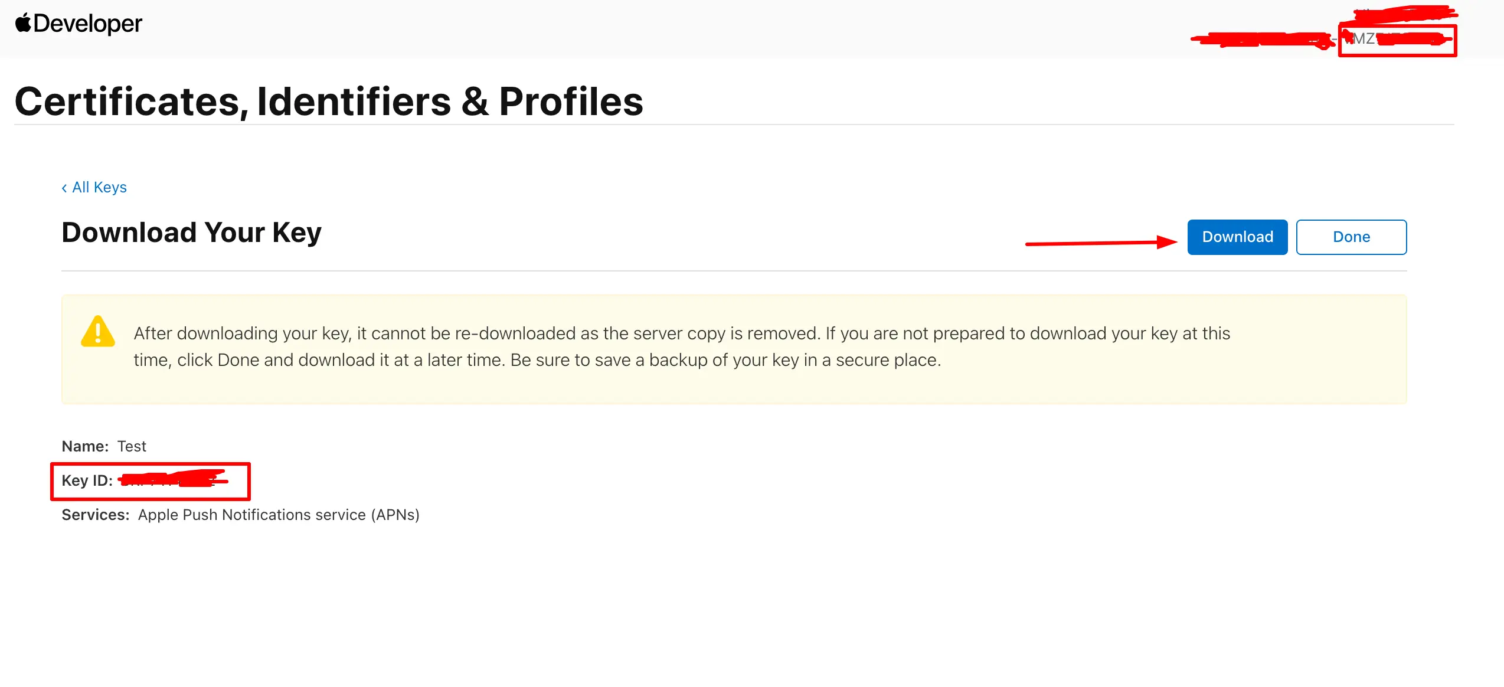
Task: Collapse the warning message panel
Action: pyautogui.click(x=734, y=348)
